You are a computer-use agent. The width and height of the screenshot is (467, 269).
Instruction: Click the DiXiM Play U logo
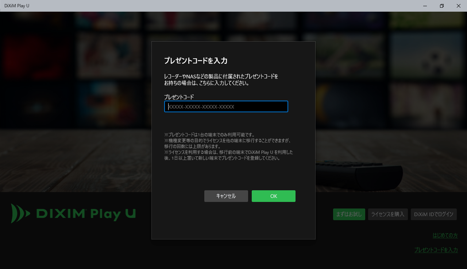[73, 213]
